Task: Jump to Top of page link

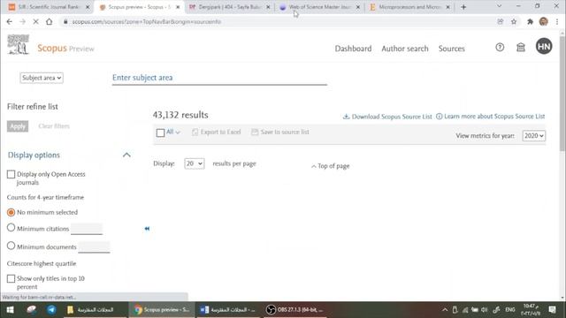Action: pyautogui.click(x=330, y=166)
